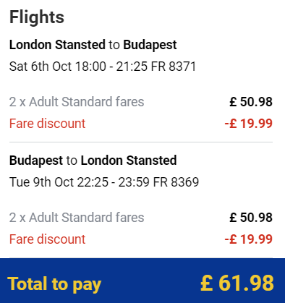Click the word Budapest in the outbound route
Image resolution: width=285 pixels, height=303 pixels.
click(x=150, y=45)
